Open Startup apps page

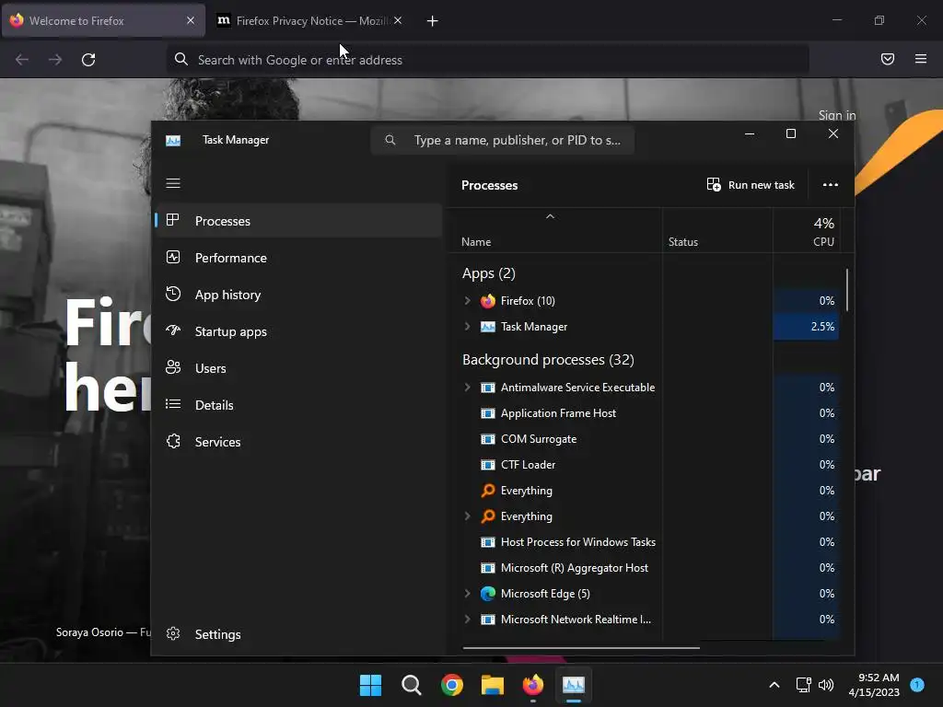point(231,331)
